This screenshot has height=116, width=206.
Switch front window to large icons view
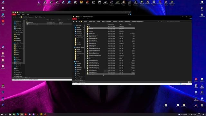pyautogui.click(x=191, y=82)
